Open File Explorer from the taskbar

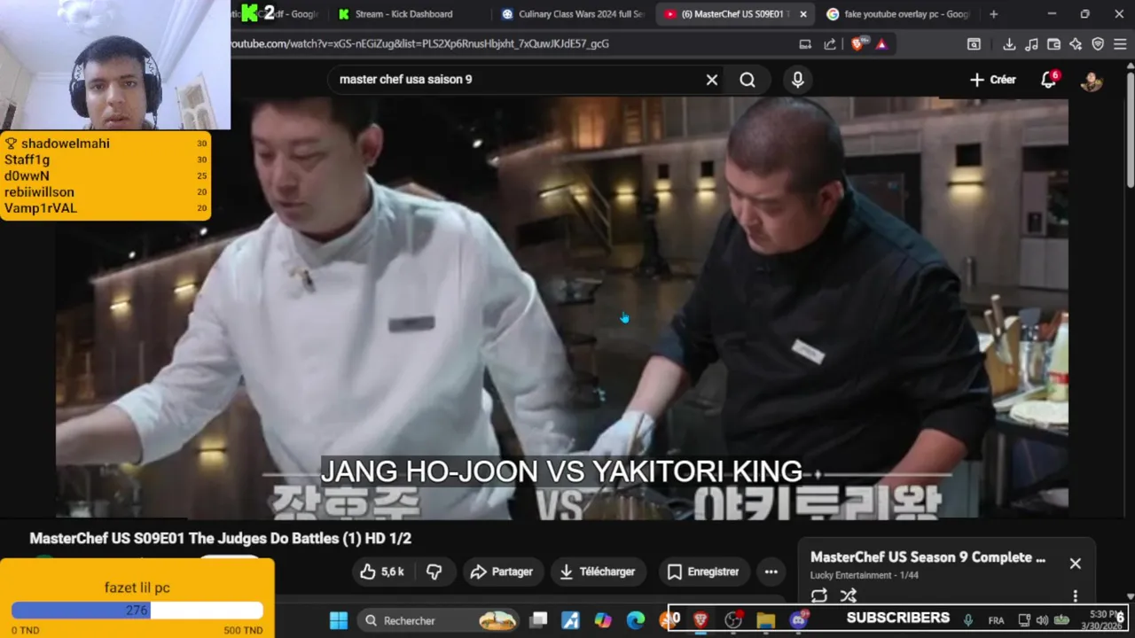(766, 620)
